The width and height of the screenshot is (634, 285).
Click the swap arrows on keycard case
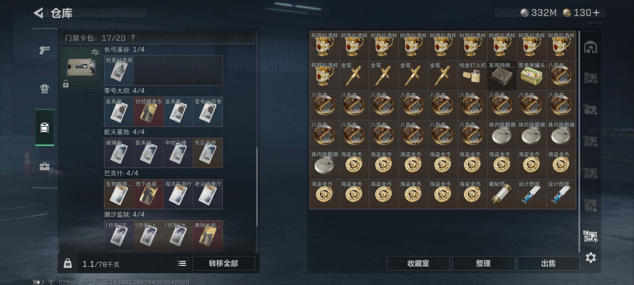95,52
